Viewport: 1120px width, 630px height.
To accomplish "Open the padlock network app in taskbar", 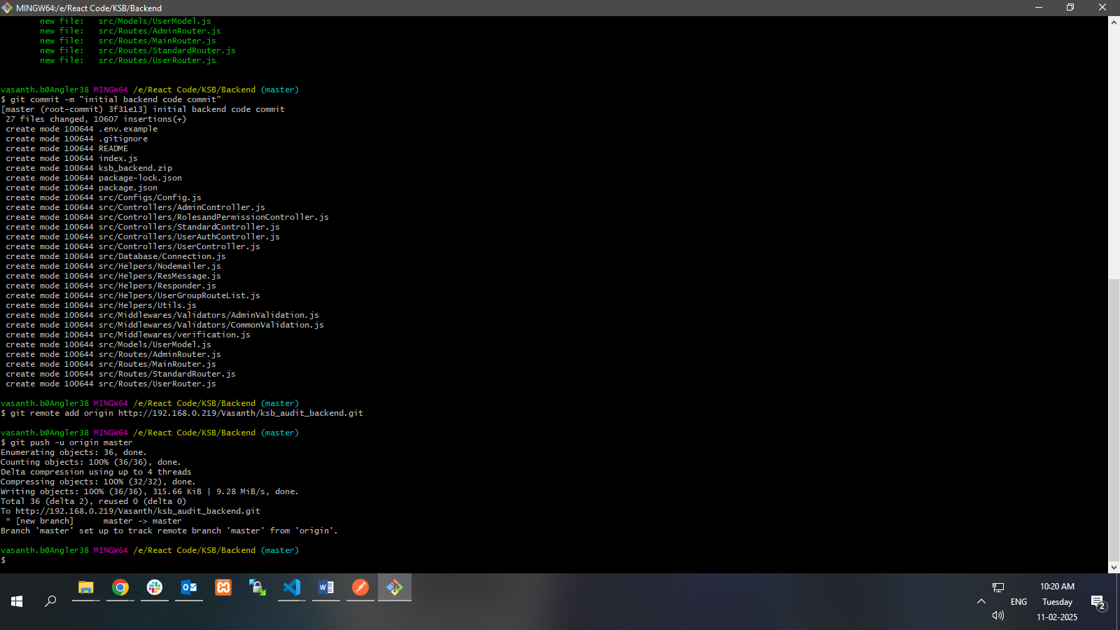I will click(x=258, y=588).
